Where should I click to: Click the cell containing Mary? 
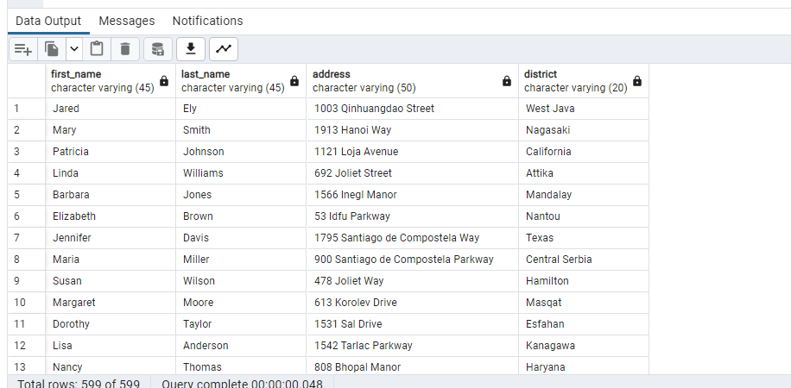pos(111,130)
